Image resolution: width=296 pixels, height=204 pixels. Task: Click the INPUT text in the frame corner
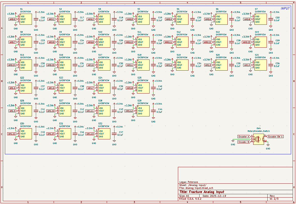pos(285,8)
